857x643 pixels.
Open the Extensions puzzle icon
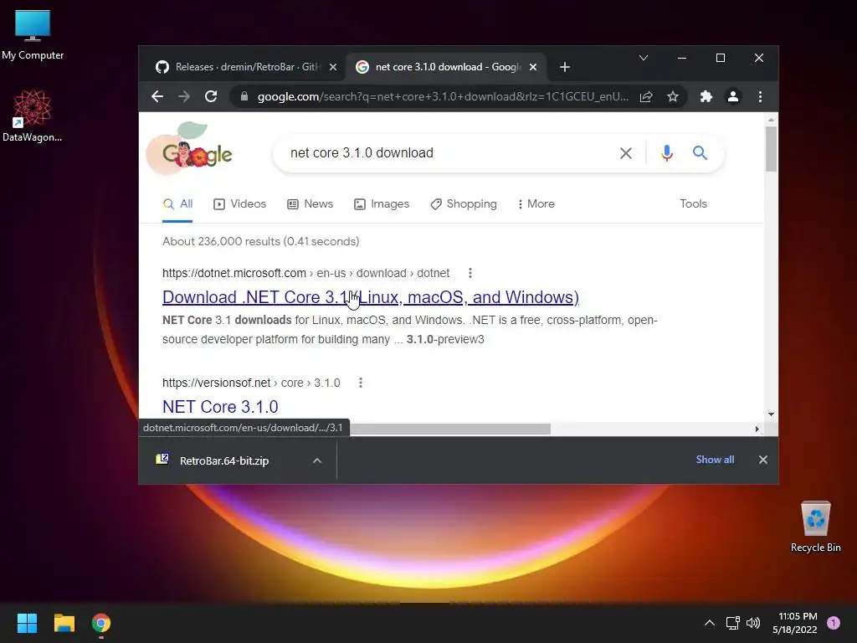pyautogui.click(x=706, y=97)
